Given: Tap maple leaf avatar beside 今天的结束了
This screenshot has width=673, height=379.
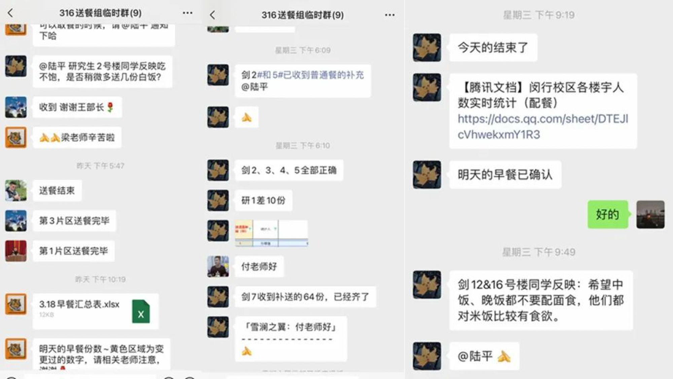Looking at the screenshot, I should tap(427, 47).
